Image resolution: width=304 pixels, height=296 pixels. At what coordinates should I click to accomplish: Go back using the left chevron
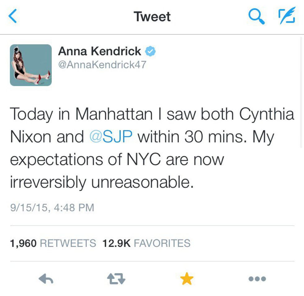13,16
